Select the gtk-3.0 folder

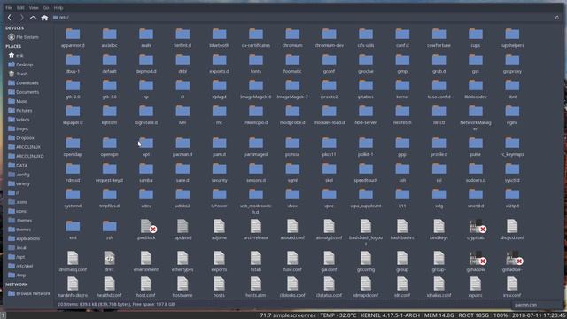109,89
